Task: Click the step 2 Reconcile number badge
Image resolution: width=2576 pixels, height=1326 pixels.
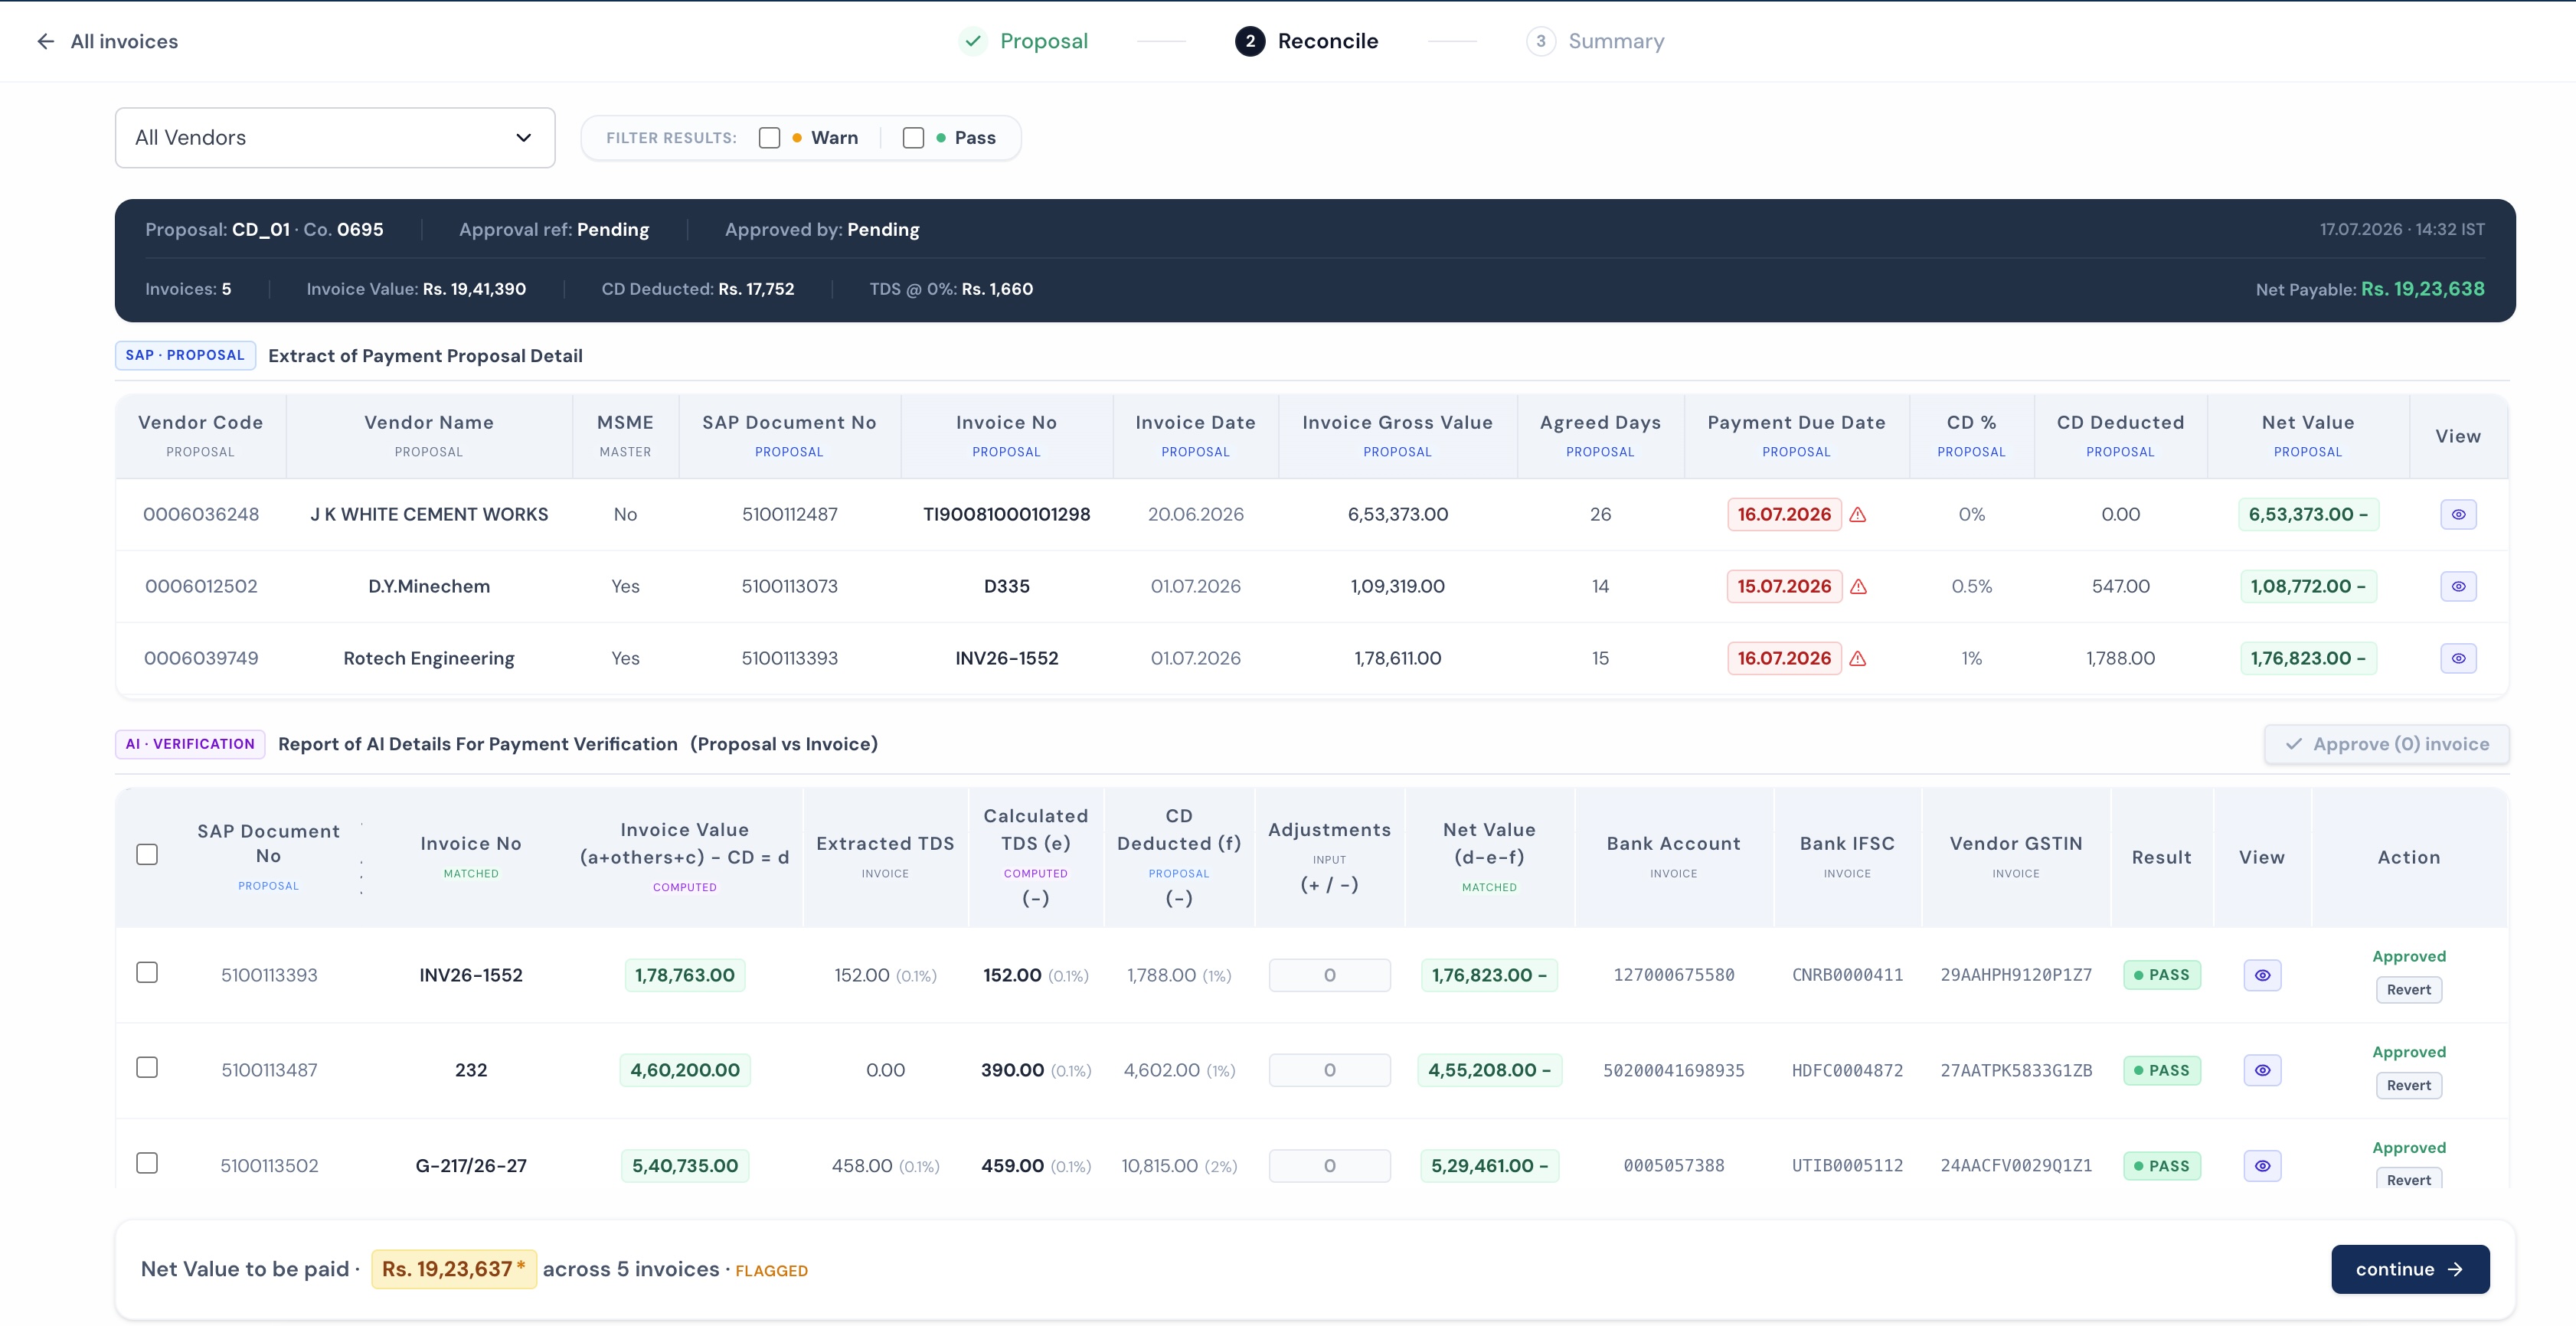Action: coord(1249,41)
